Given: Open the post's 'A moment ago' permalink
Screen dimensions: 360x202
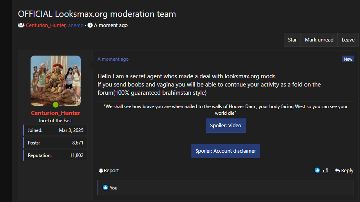Looking at the screenshot, I should (x=113, y=59).
